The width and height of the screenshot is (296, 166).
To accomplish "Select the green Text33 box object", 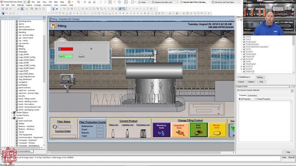I will pos(66,56).
